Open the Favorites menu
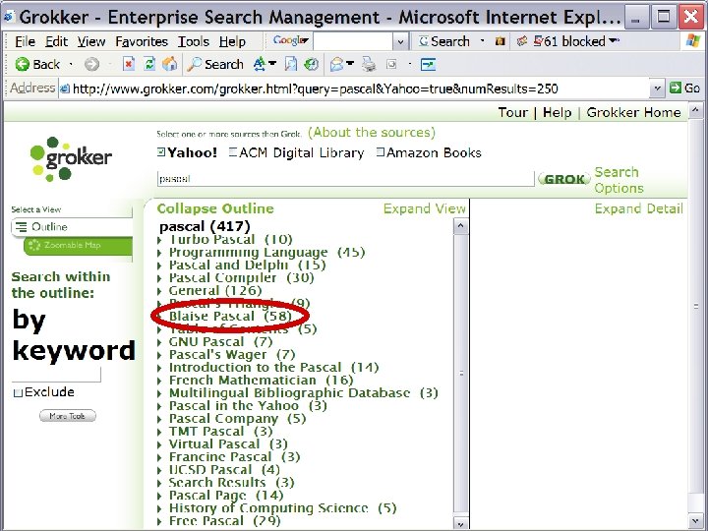Image resolution: width=708 pixels, height=531 pixels. tap(142, 41)
